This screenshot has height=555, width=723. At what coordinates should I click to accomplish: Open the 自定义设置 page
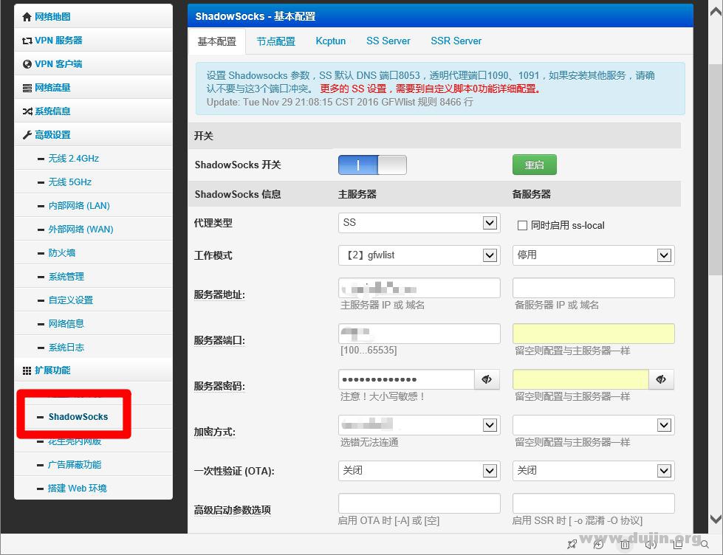[x=71, y=300]
